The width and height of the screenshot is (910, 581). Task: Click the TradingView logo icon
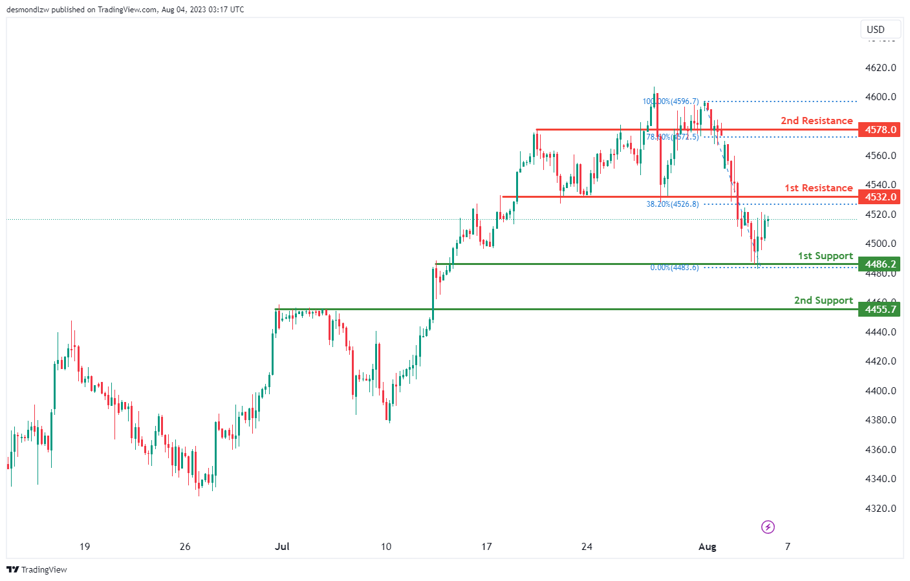click(12, 569)
